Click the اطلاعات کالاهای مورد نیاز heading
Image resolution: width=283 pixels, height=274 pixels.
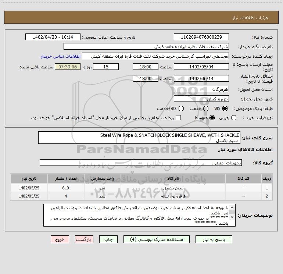(245, 150)
